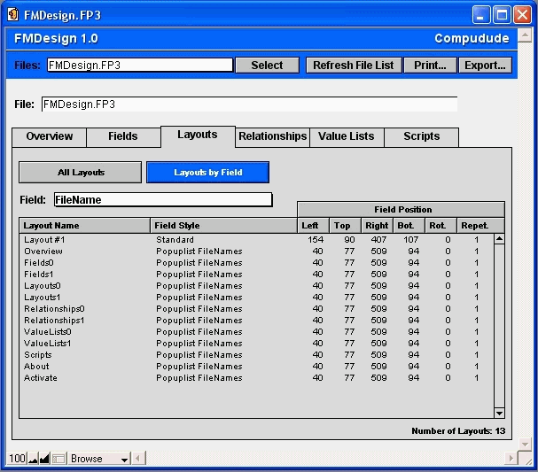The image size is (538, 472).
Task: Open the Browse mode dropdown
Action: (x=98, y=459)
